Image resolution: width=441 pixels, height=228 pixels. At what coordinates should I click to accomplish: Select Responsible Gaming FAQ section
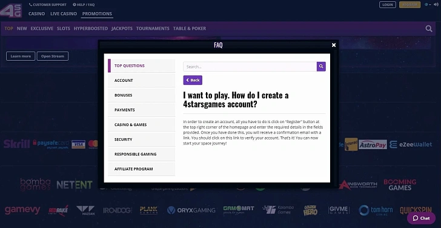[142, 154]
